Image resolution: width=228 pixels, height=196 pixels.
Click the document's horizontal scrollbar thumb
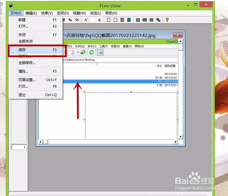coord(45,142)
